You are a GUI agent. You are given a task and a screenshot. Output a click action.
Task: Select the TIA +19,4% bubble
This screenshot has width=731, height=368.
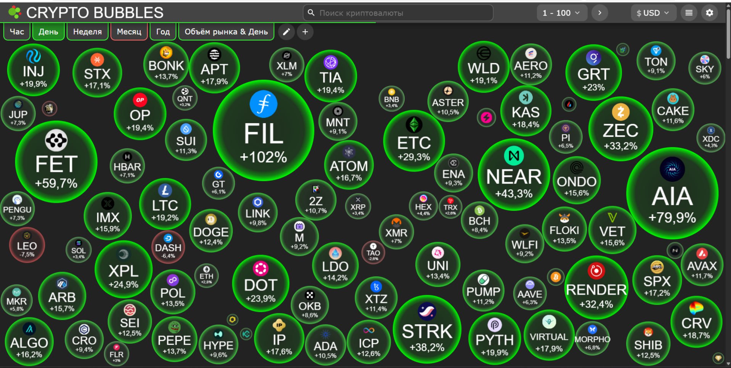pyautogui.click(x=330, y=76)
